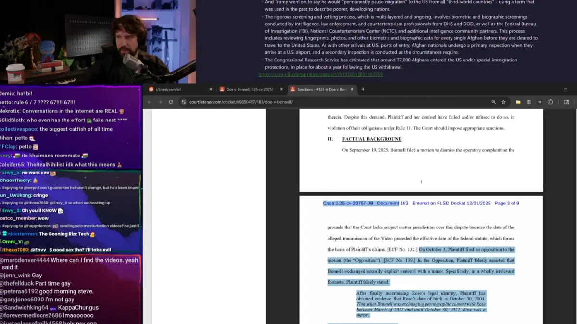
Task: Close the r/LivestreamFail tab
Action: pos(211,89)
